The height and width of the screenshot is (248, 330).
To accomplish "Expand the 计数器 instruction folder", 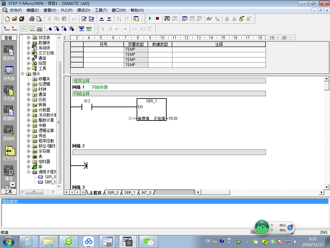I will (x=29, y=110).
